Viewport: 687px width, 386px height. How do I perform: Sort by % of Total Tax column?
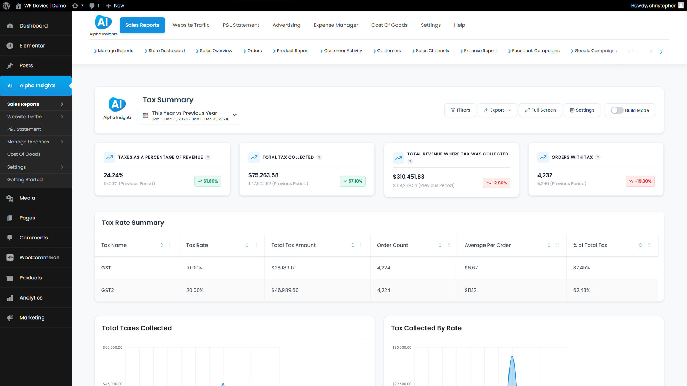click(640, 245)
